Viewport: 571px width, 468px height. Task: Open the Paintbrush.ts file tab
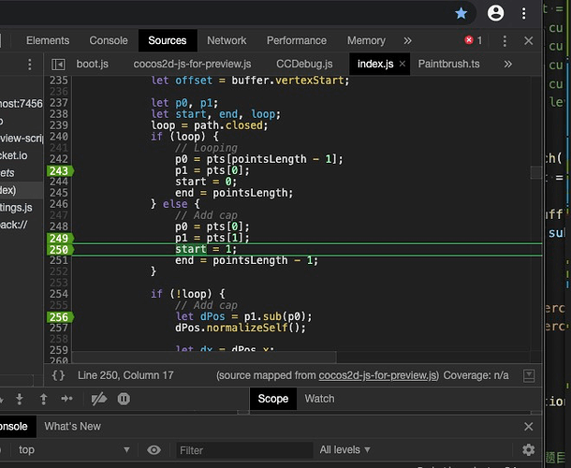pyautogui.click(x=448, y=64)
